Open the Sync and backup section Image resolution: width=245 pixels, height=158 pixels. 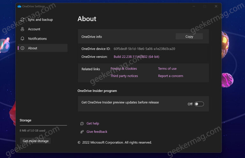pyautogui.click(x=40, y=19)
